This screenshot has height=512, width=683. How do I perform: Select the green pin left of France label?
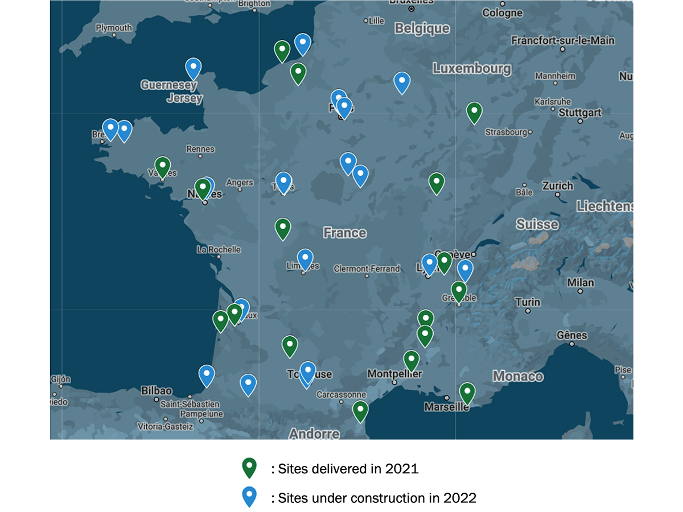click(x=283, y=229)
